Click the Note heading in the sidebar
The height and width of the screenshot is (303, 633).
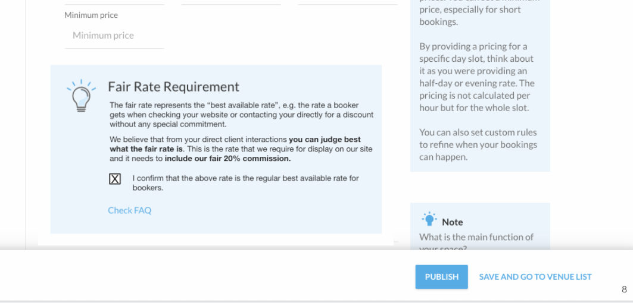(452, 222)
